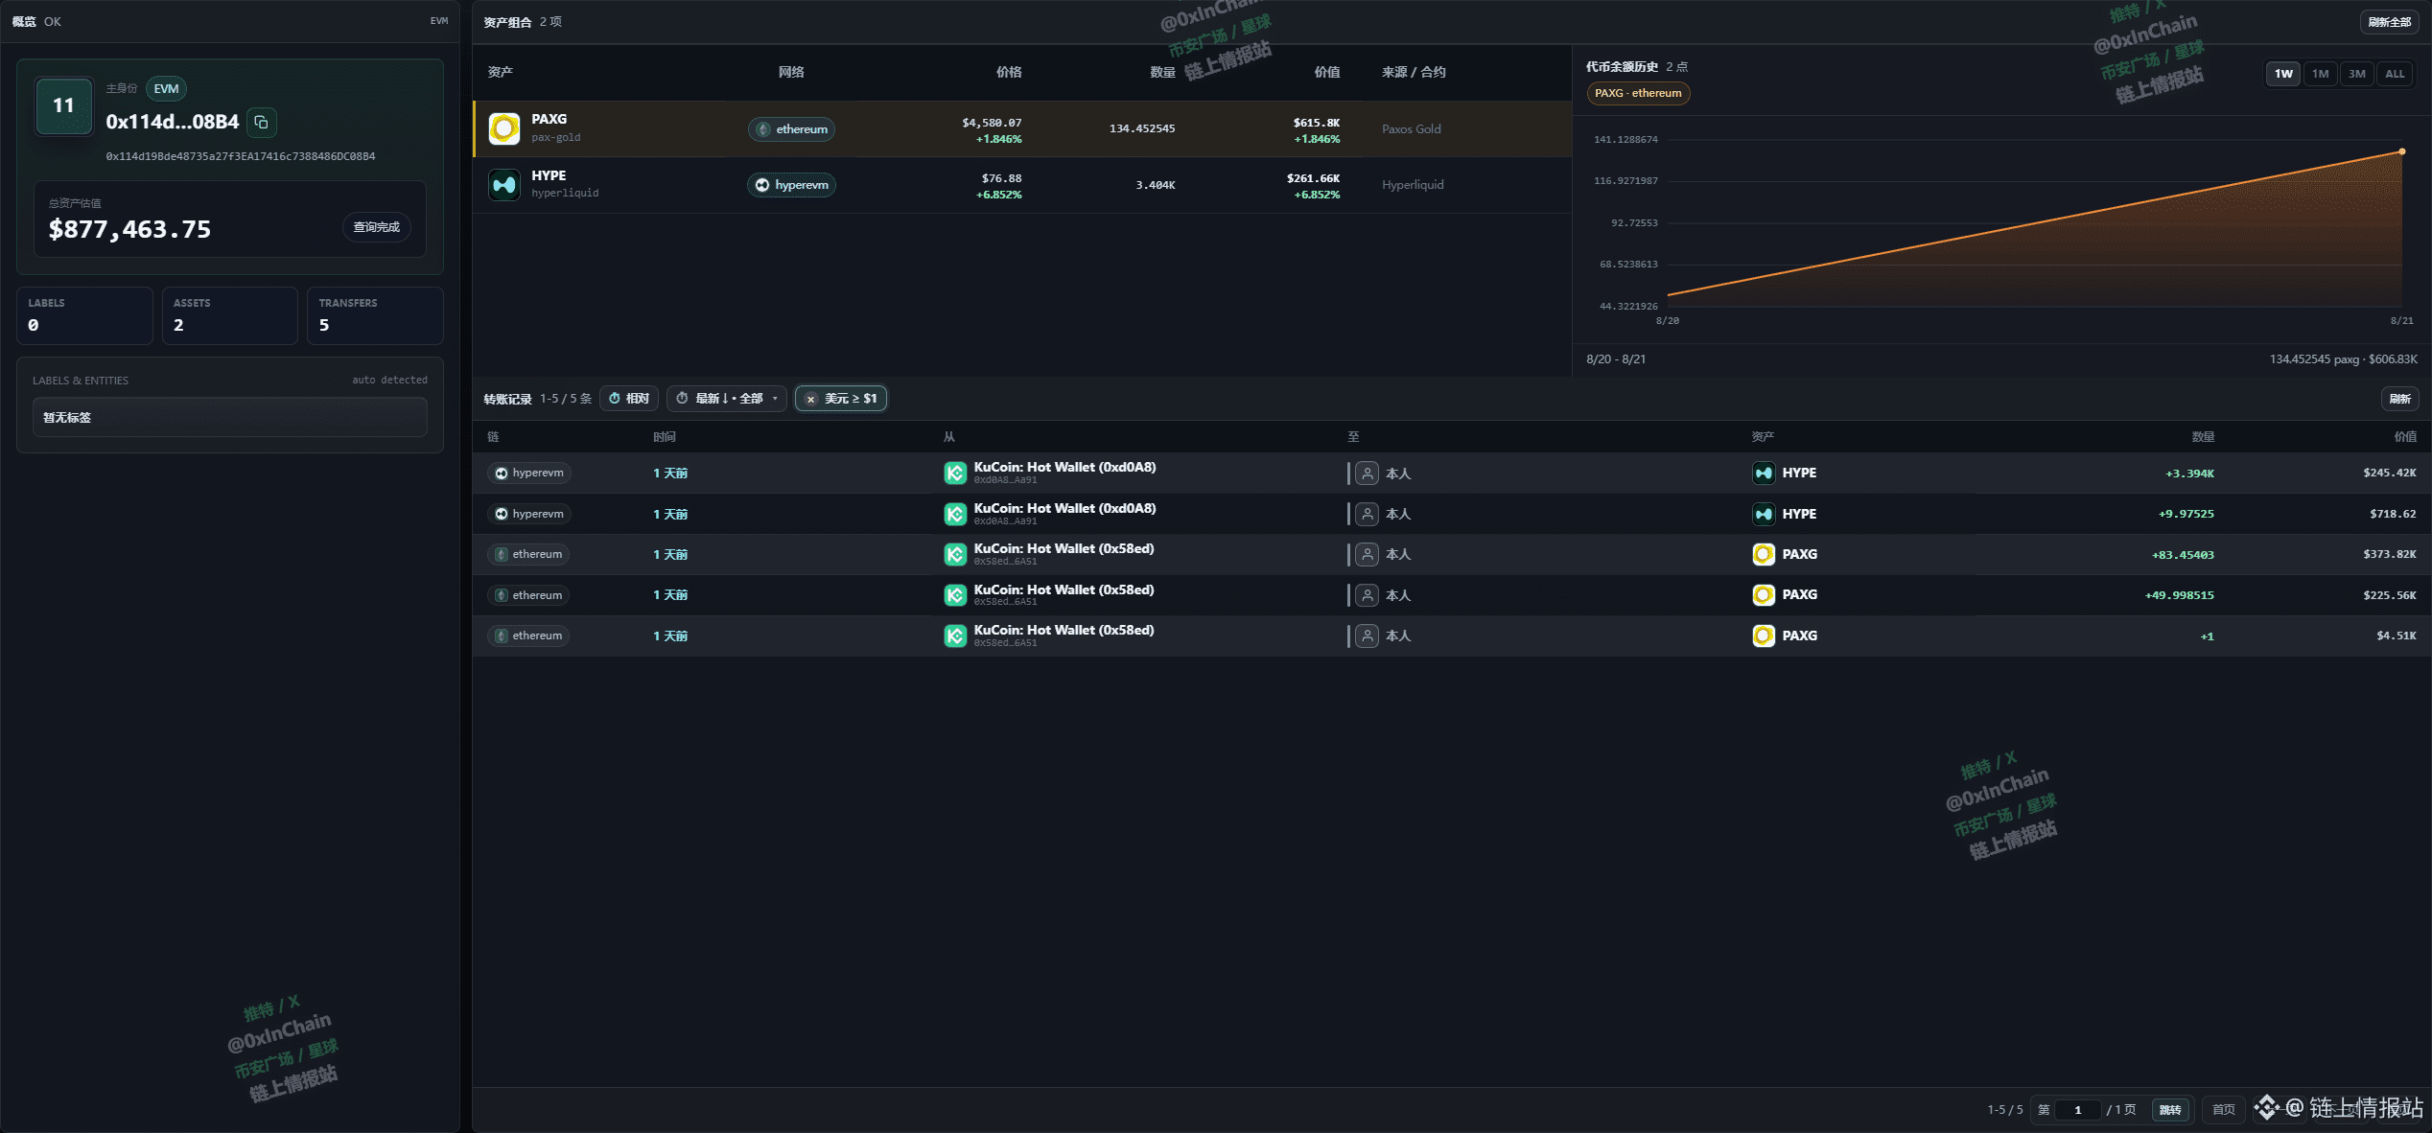Click HYPE icon in the +9.97525 transfer row

click(x=1764, y=514)
